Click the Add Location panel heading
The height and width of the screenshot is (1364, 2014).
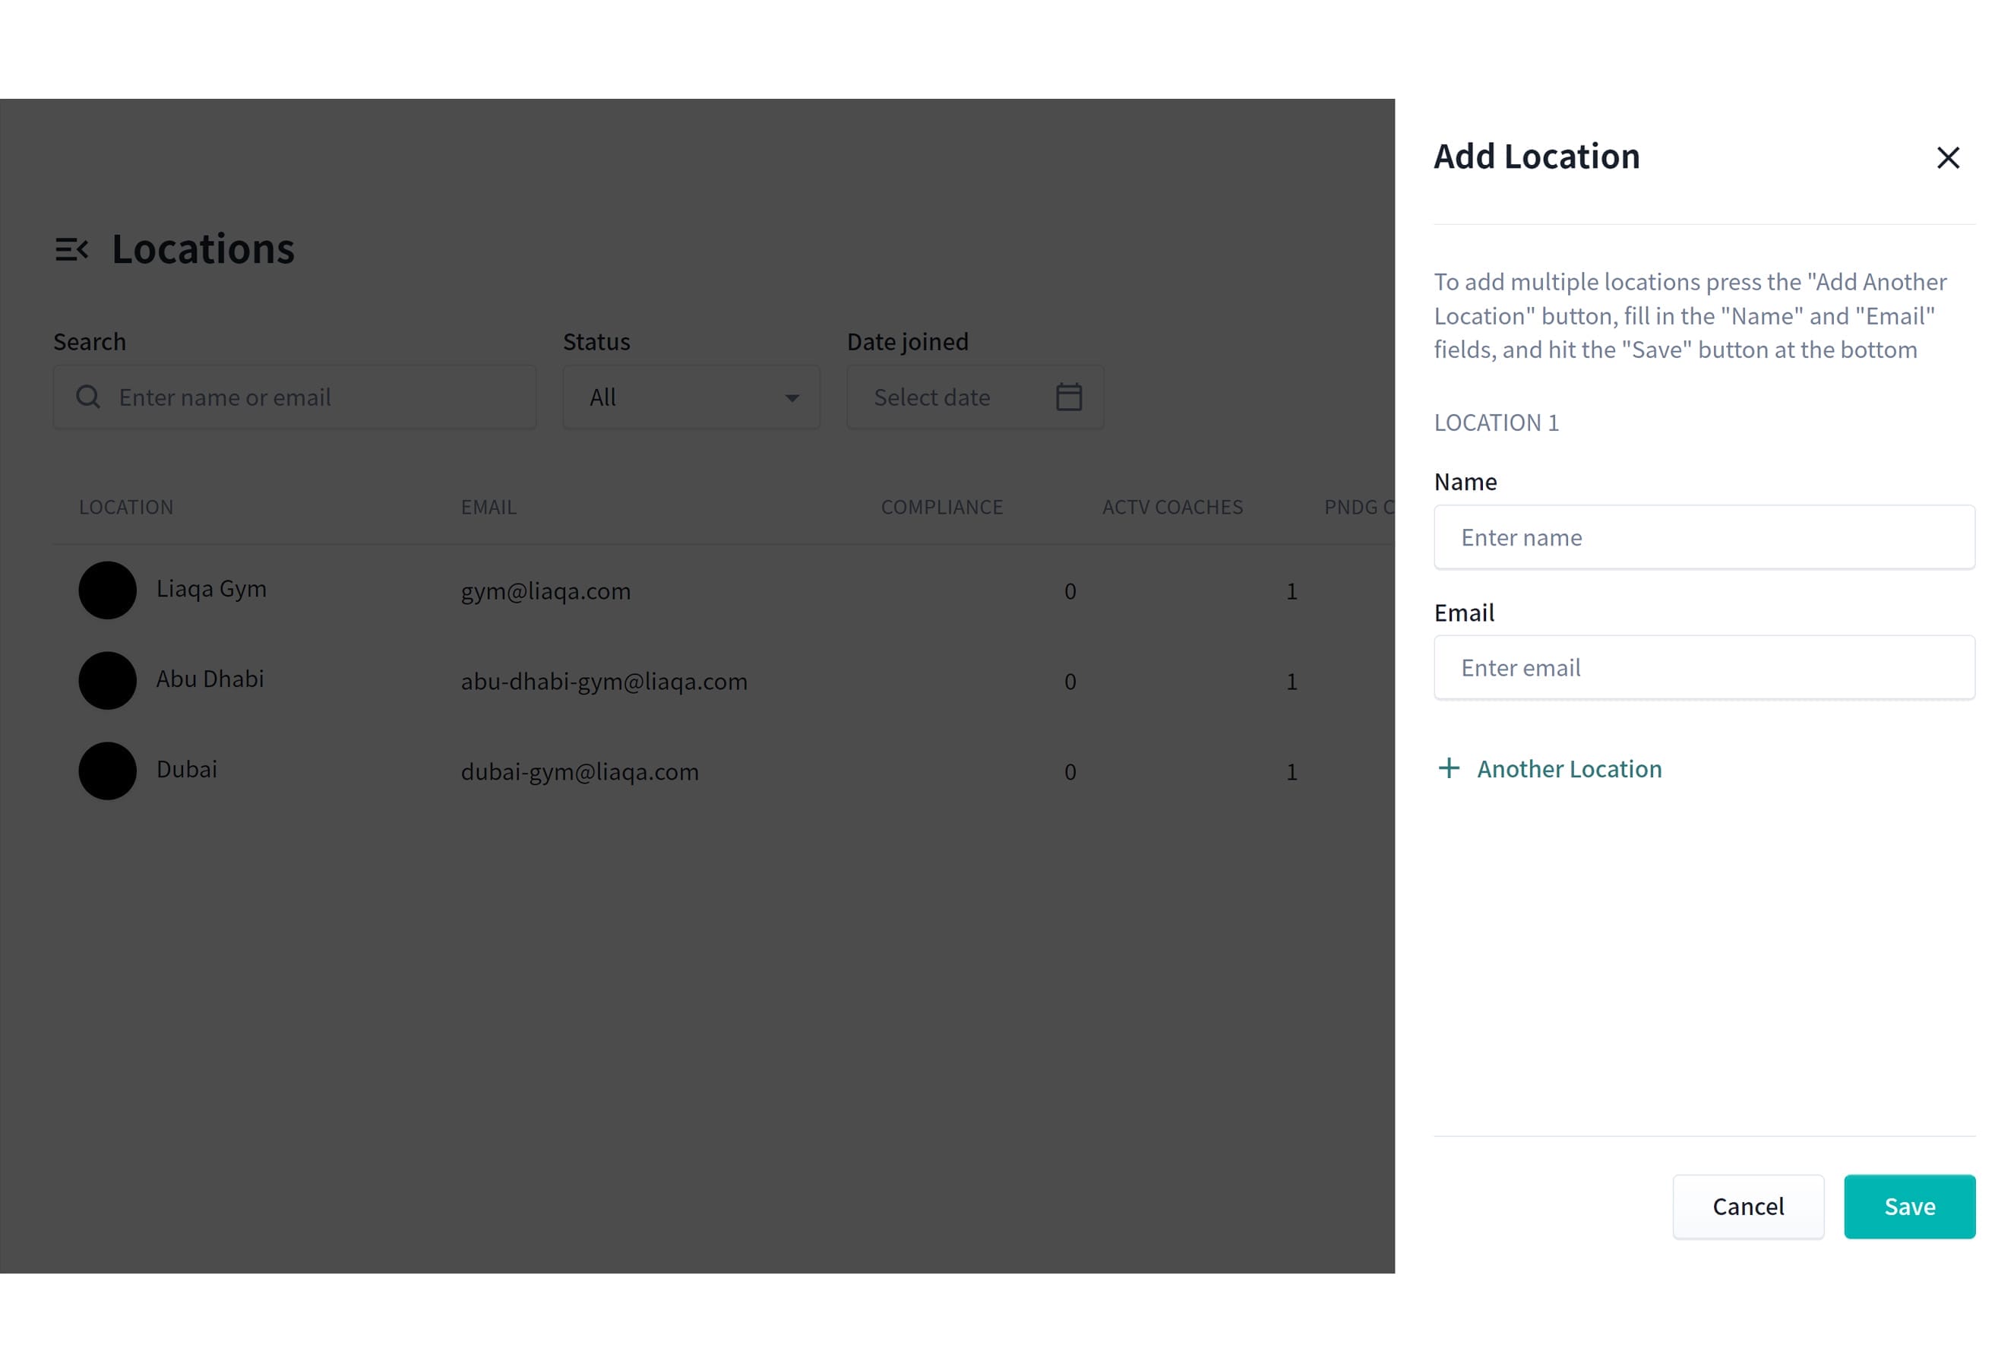[1536, 157]
